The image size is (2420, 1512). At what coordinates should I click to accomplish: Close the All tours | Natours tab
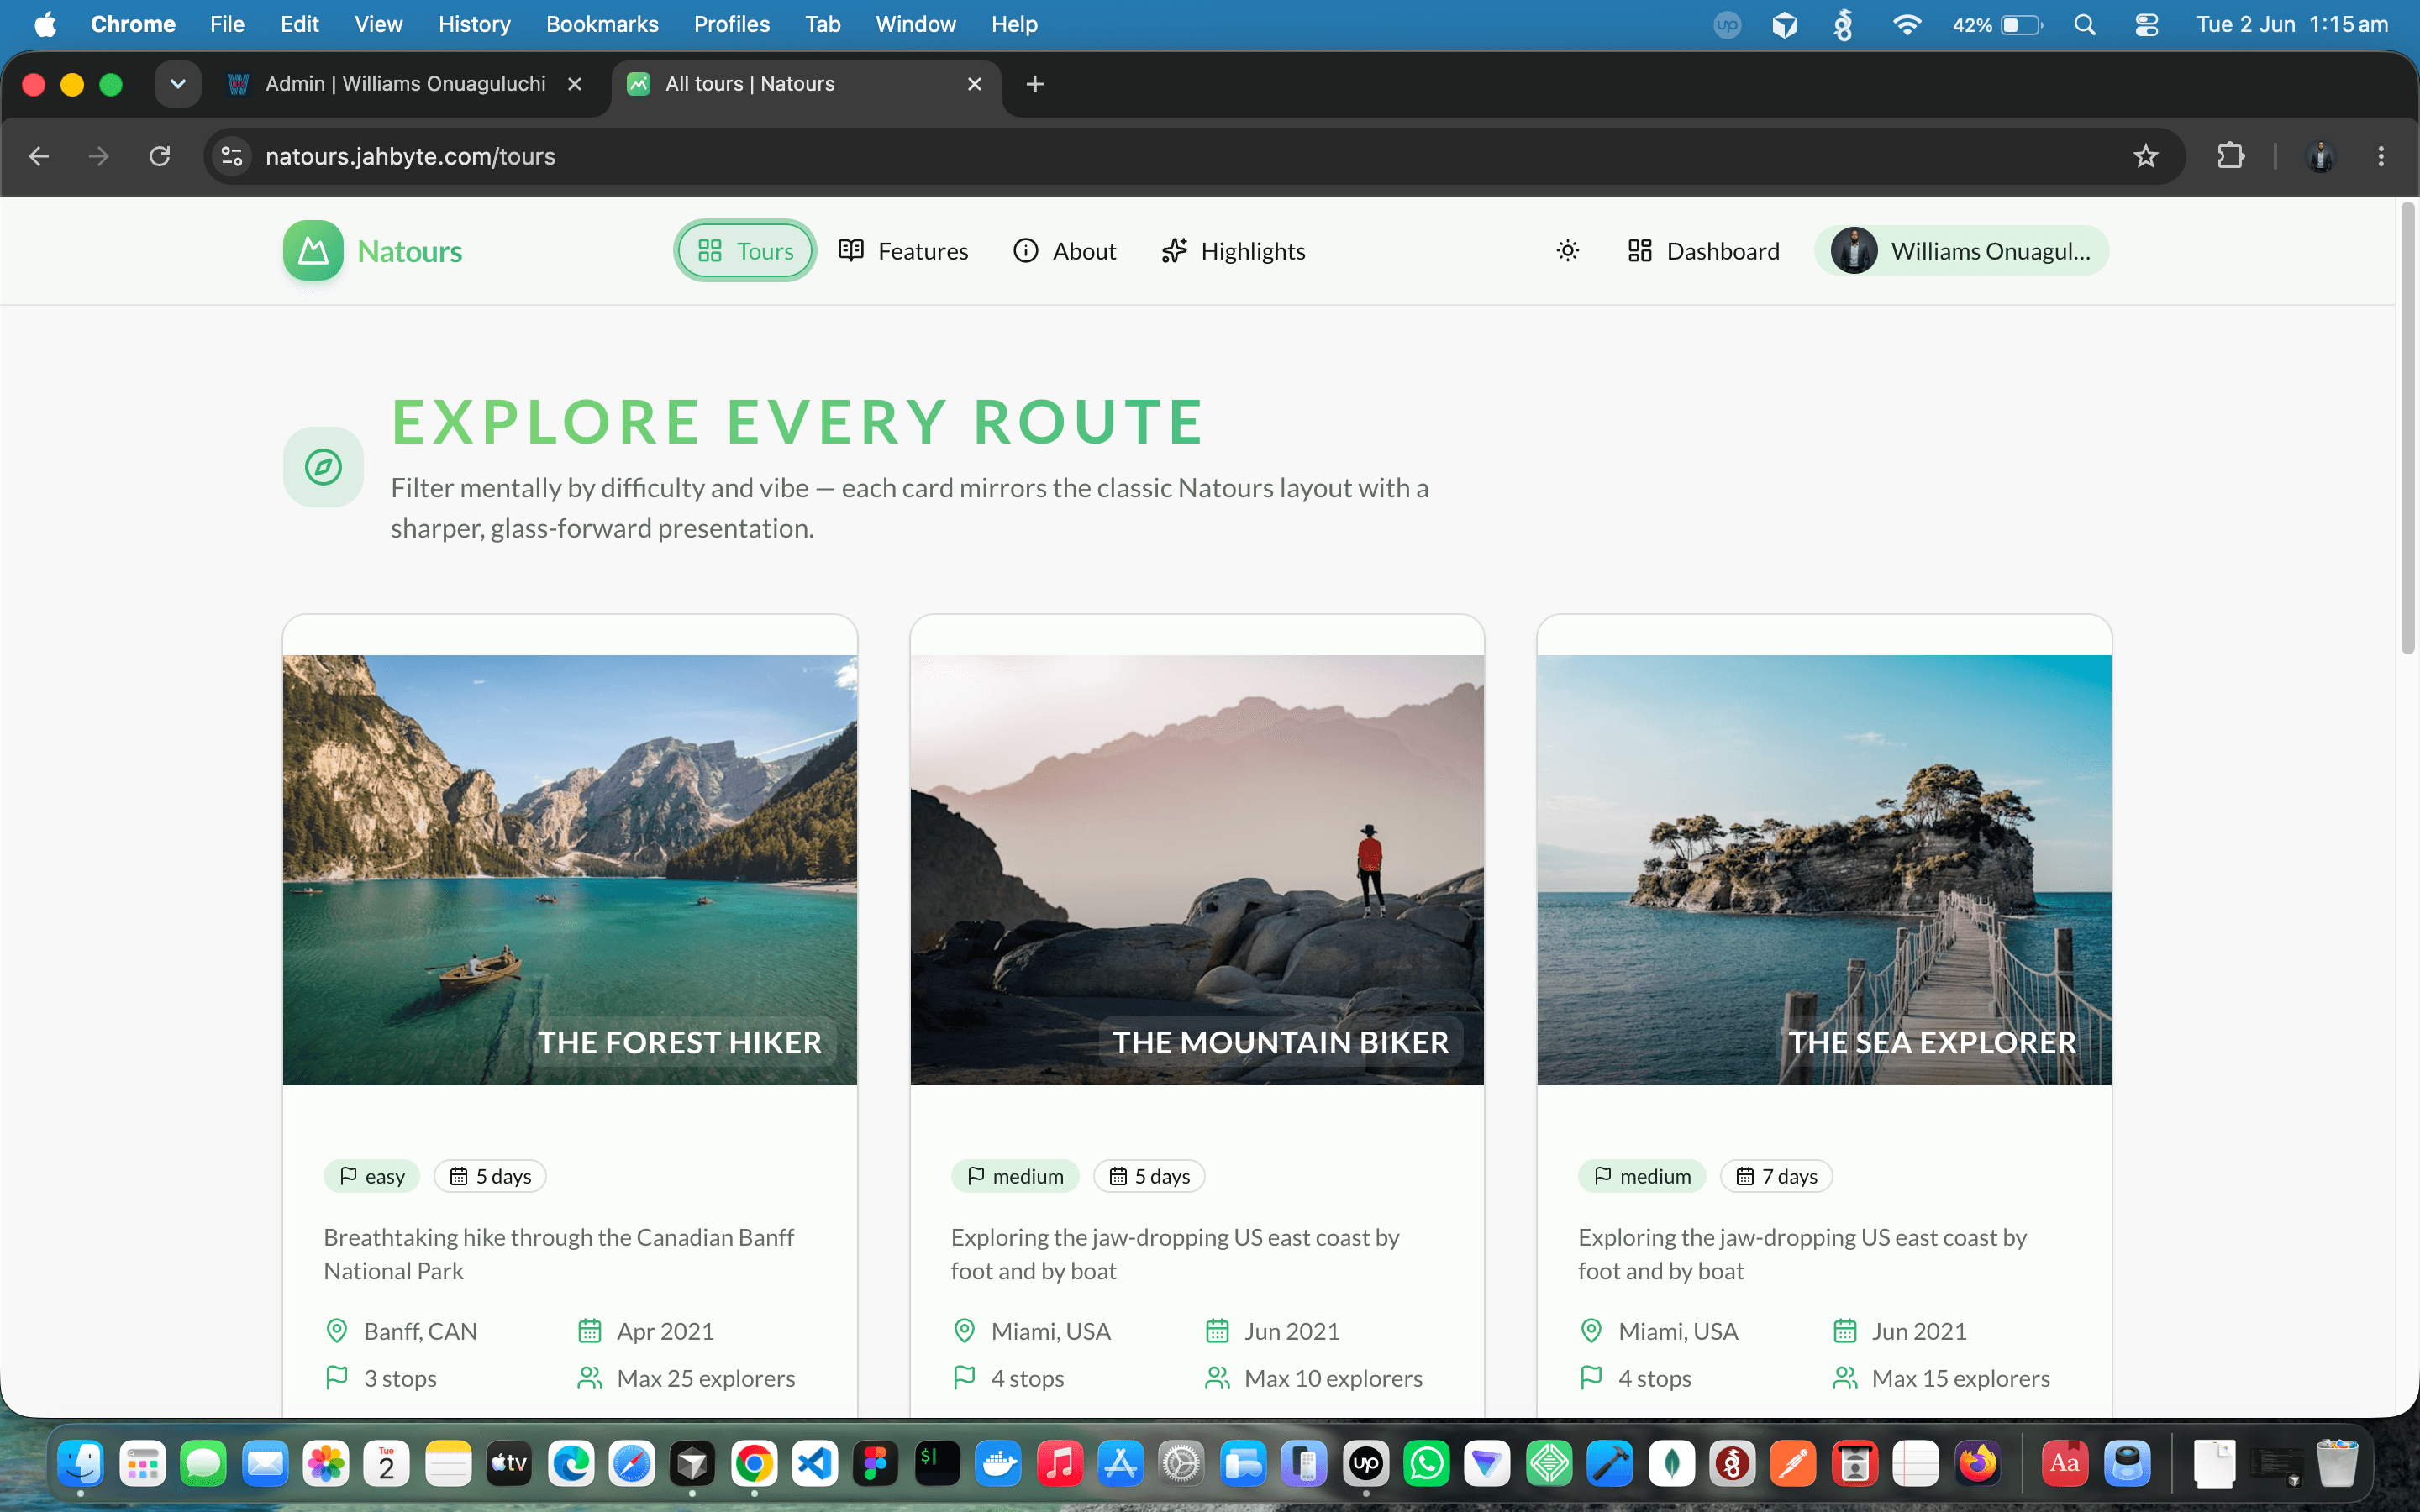975,84
